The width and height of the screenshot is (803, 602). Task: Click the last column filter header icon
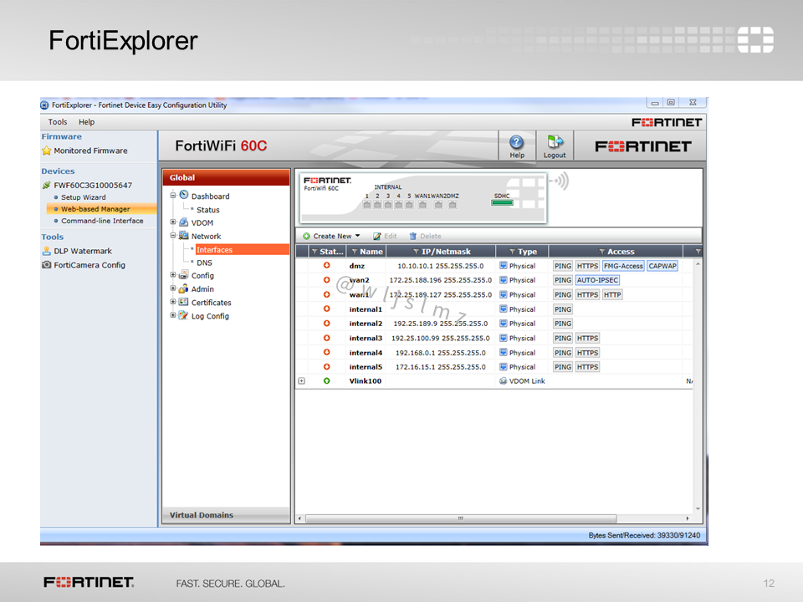tap(698, 252)
